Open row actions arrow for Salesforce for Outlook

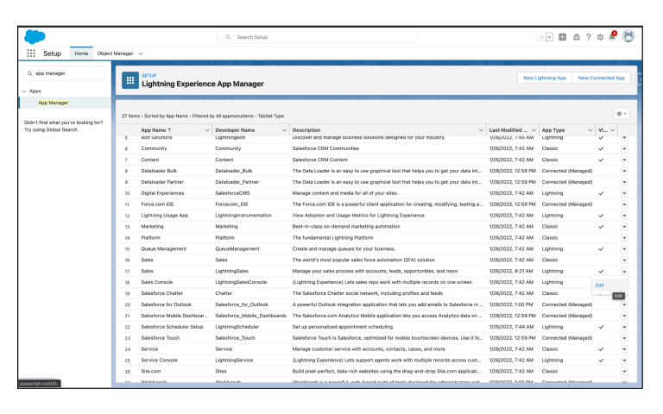(x=624, y=304)
